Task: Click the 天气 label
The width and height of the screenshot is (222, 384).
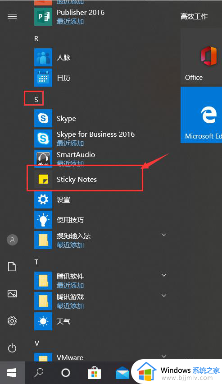Action: tap(63, 321)
